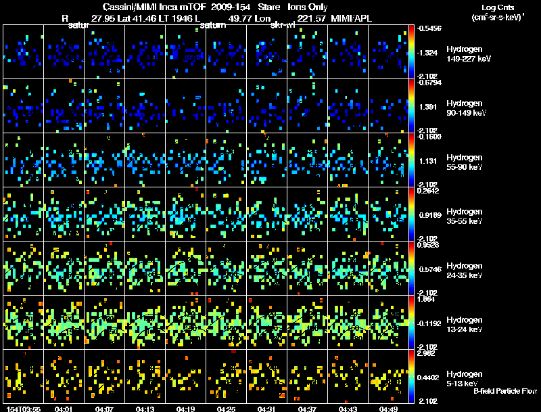The image size is (541, 412).
Task: Click the 27.95 radial distance value
Action: point(103,18)
